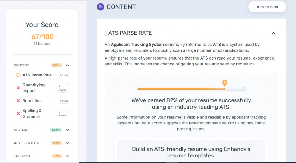
Task: Open the Quantifying Impact sidebar item
Action: pyautogui.click(x=34, y=88)
